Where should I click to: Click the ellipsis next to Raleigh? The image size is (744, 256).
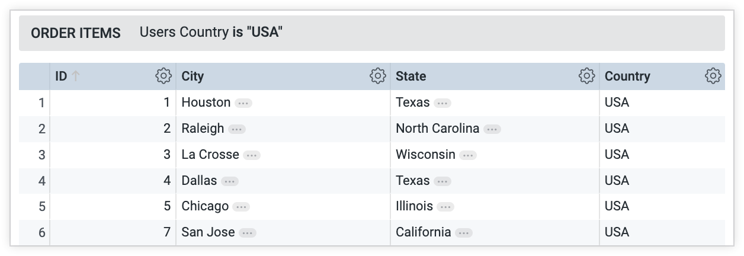[237, 129]
